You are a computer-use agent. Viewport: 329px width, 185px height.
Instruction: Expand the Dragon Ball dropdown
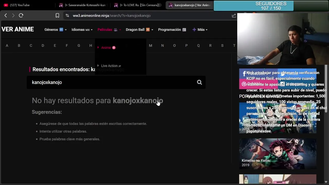(x=140, y=30)
